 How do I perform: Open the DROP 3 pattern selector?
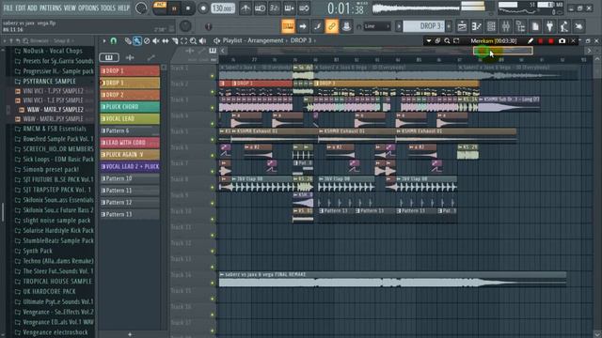tap(424, 26)
